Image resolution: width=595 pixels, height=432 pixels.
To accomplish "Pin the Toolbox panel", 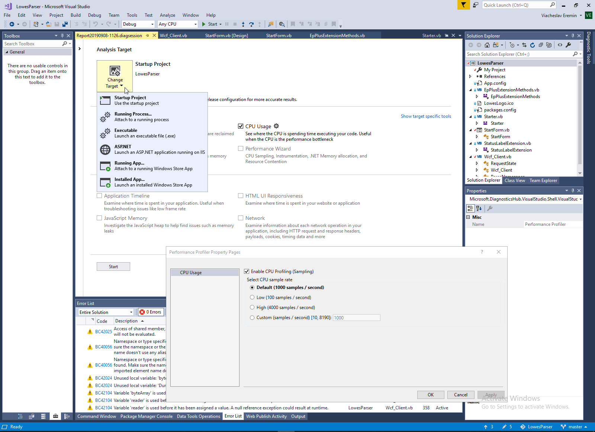I will point(62,36).
